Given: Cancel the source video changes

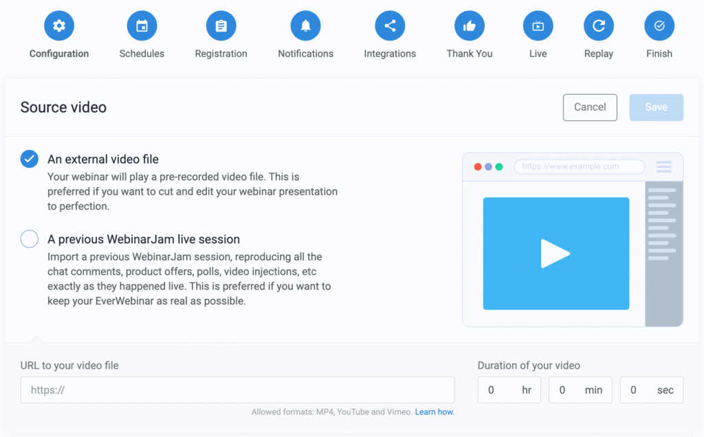Looking at the screenshot, I should 590,107.
